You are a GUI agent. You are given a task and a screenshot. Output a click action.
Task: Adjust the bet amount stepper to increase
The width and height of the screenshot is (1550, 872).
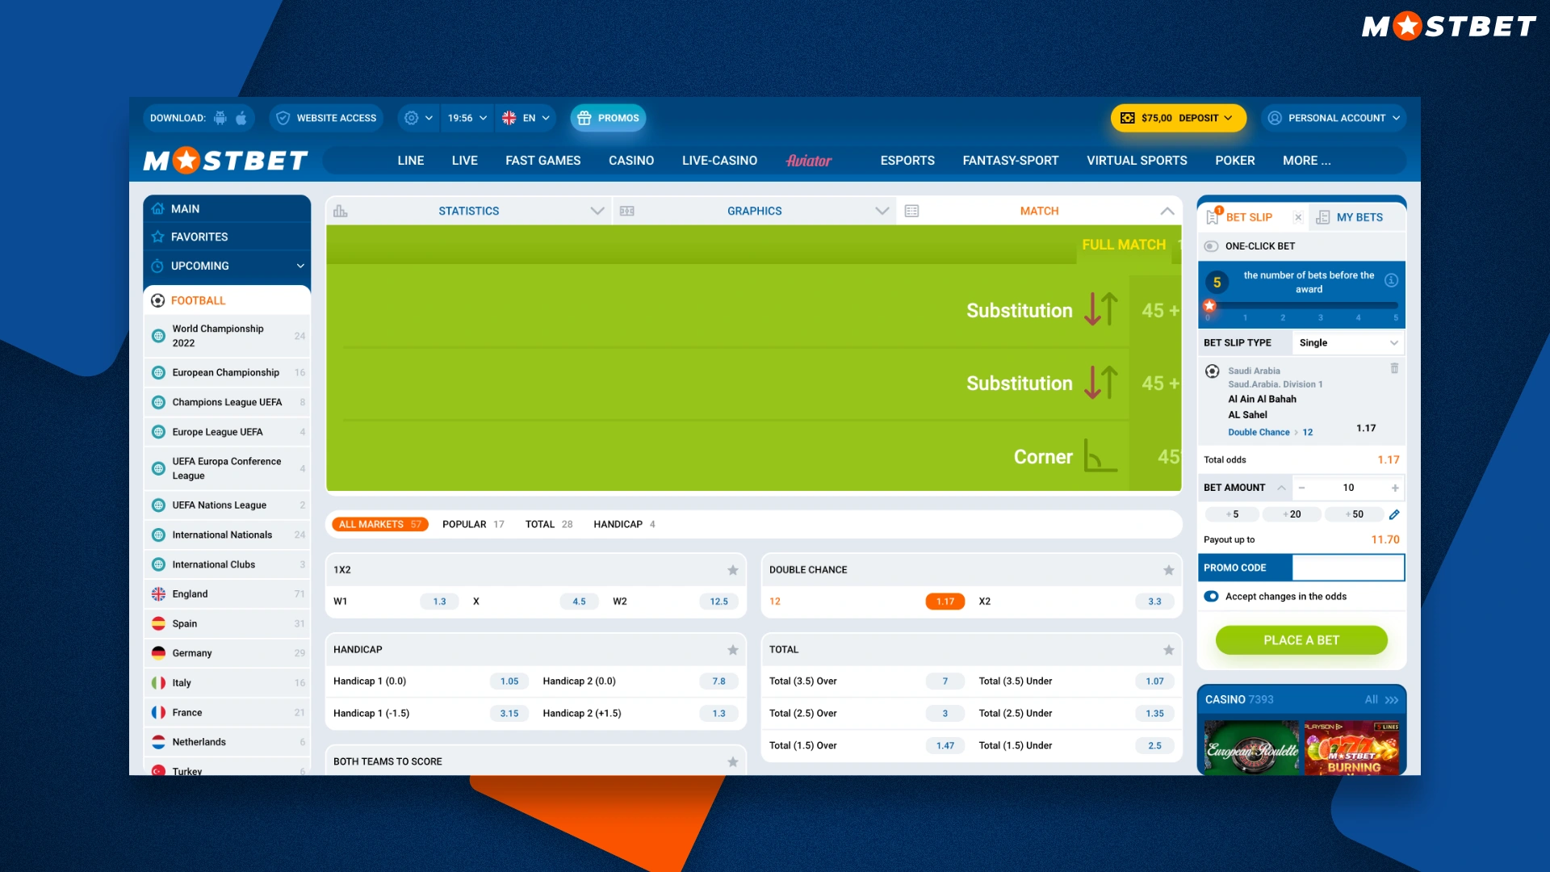pos(1396,488)
